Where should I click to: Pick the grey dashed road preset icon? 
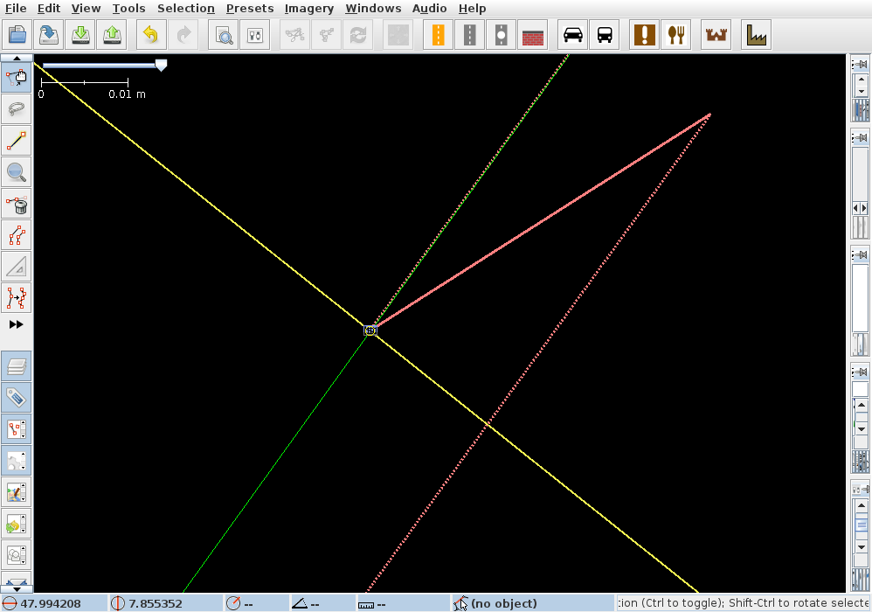click(469, 35)
